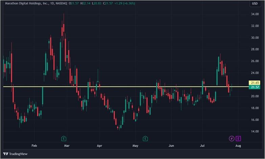Click the Feb label on time axis
The width and height of the screenshot is (265, 159).
coord(34,145)
